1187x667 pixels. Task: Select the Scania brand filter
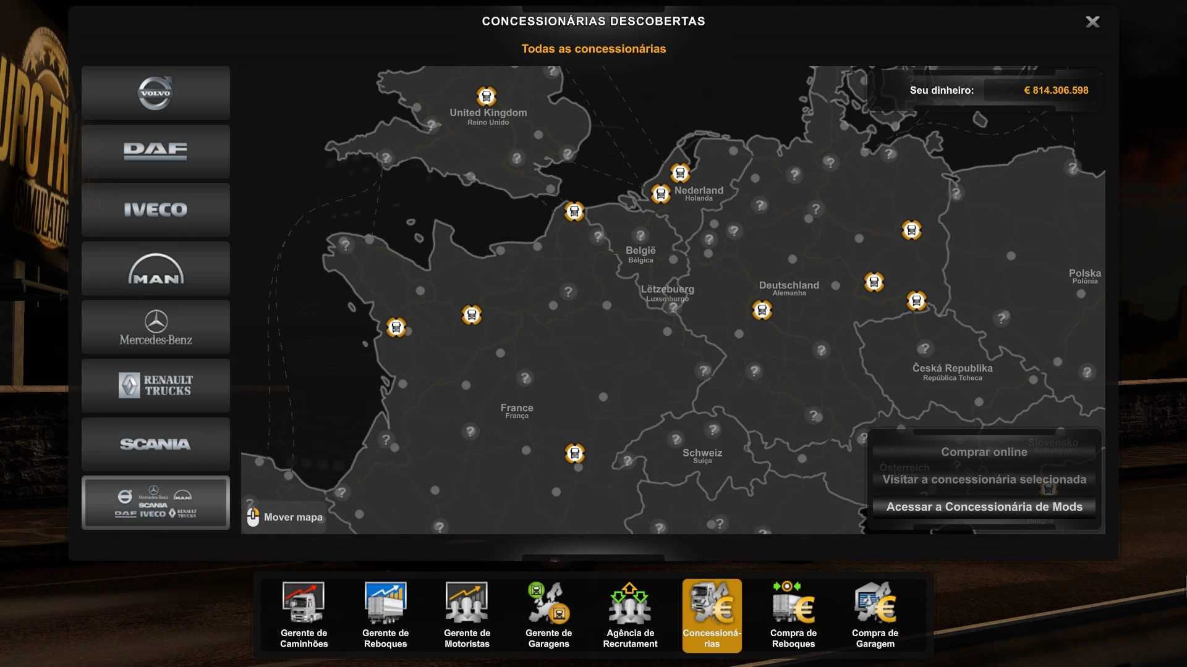155,444
